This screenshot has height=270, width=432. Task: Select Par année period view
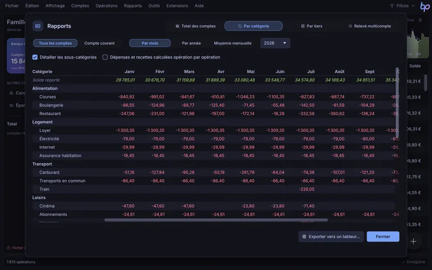tap(191, 43)
